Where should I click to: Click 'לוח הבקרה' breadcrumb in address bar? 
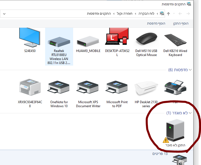[146, 14]
